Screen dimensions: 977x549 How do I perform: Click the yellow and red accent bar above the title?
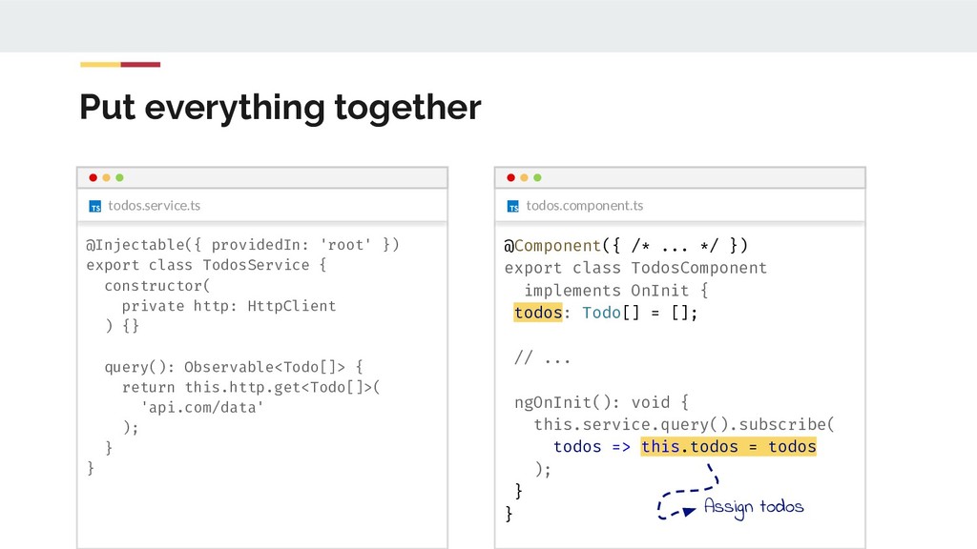(x=120, y=65)
